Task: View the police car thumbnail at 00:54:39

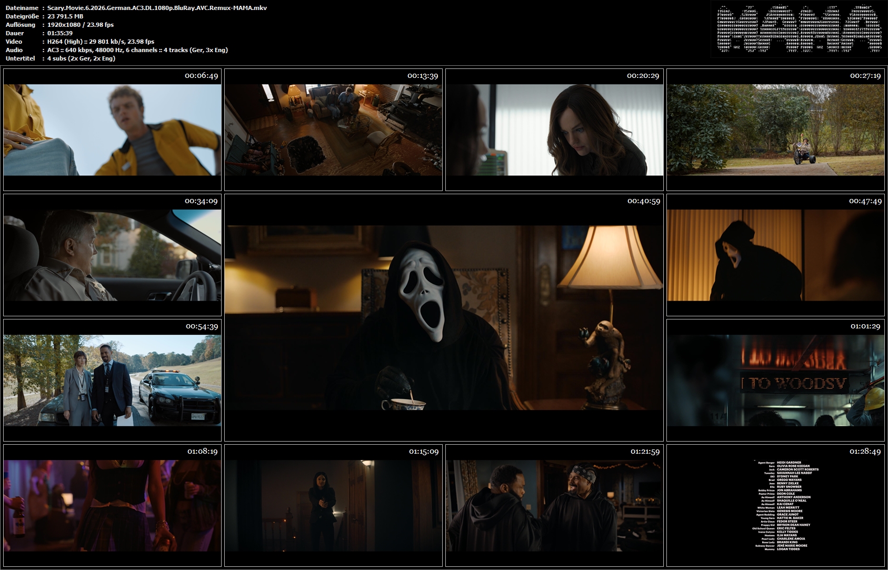Action: tap(112, 380)
